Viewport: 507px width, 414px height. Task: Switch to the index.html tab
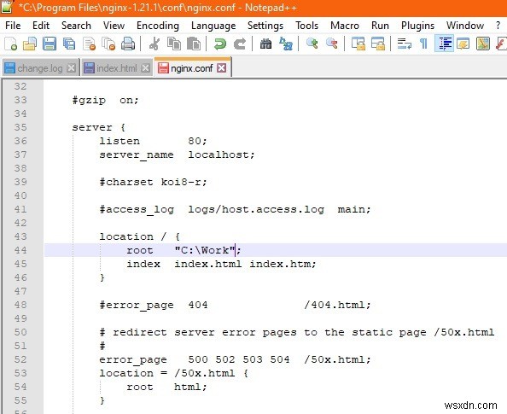[117, 68]
